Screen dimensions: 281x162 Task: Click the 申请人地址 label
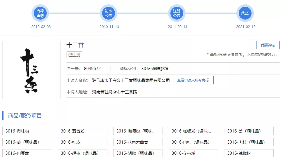tap(77, 92)
